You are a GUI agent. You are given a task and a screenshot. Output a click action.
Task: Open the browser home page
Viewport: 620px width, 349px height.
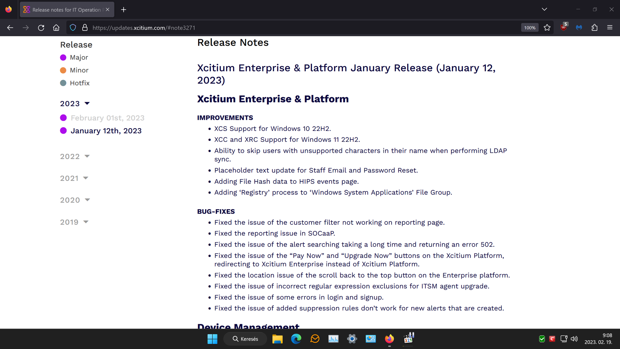[x=56, y=28]
